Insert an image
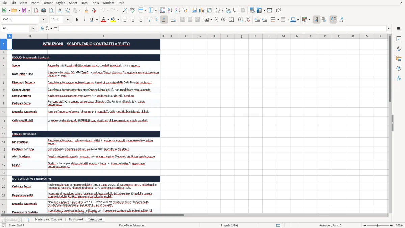This screenshot has width=405, height=228. pyautogui.click(x=194, y=10)
